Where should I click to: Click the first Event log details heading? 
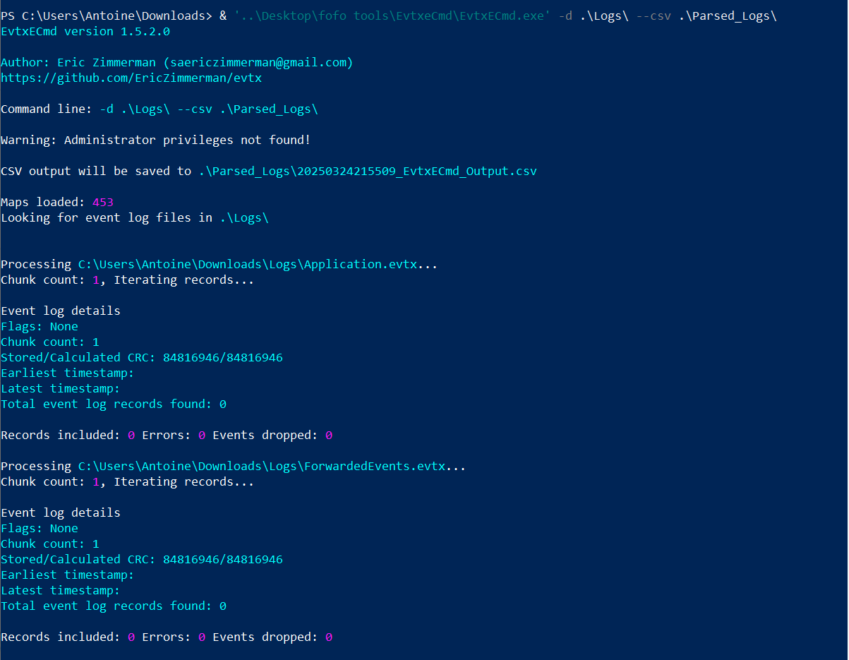(61, 311)
